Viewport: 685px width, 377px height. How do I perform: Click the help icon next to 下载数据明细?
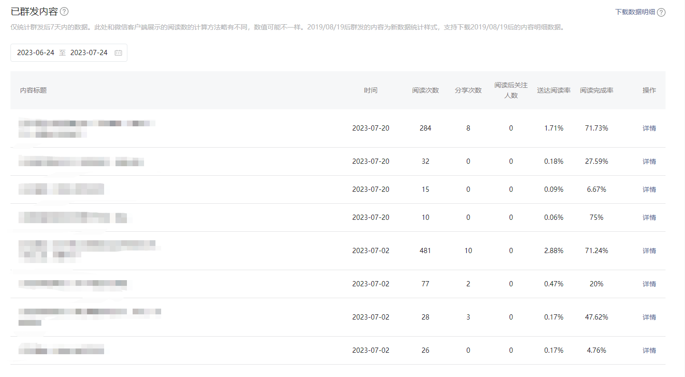point(661,12)
